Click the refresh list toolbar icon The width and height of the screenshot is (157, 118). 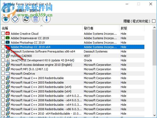(26, 19)
